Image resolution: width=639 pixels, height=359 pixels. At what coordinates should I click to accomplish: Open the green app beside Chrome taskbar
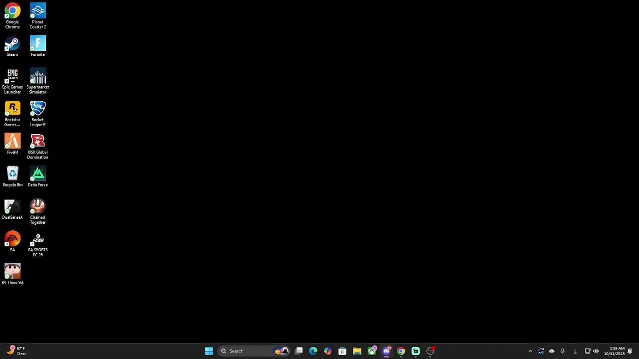coord(415,351)
